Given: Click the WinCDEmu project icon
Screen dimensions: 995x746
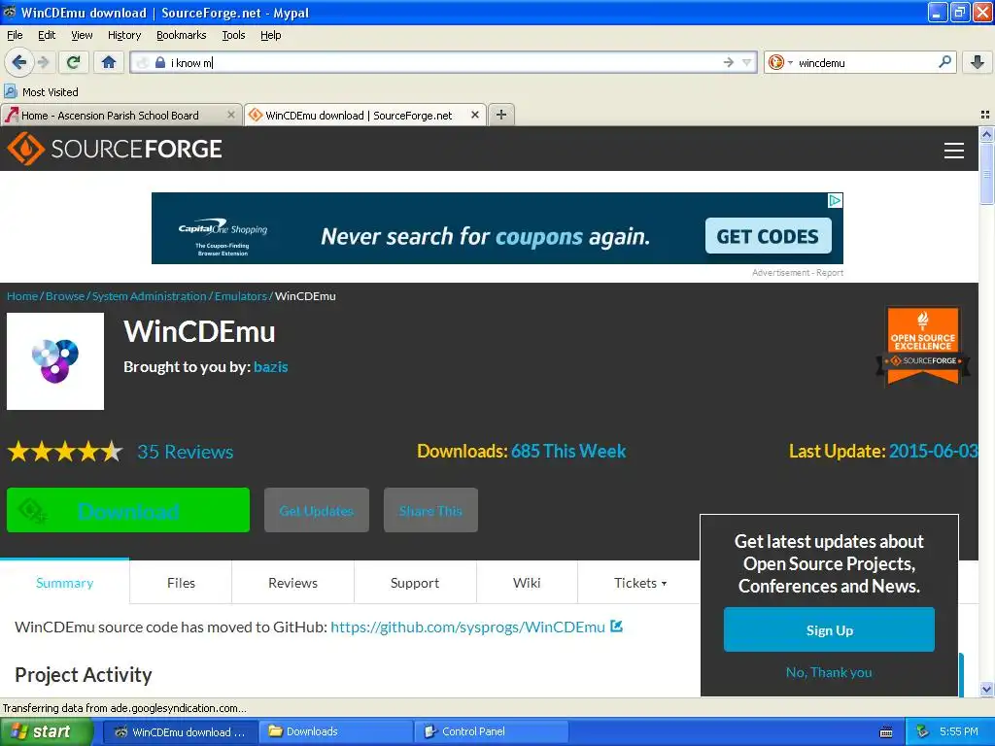Looking at the screenshot, I should pos(55,361).
